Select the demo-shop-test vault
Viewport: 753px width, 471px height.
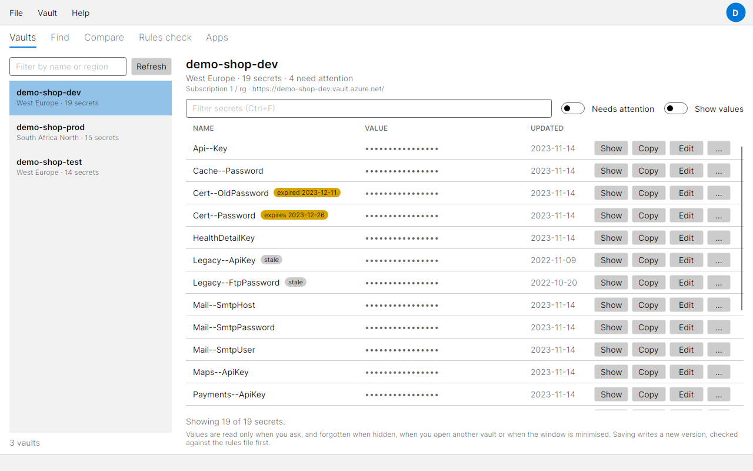pyautogui.click(x=91, y=167)
